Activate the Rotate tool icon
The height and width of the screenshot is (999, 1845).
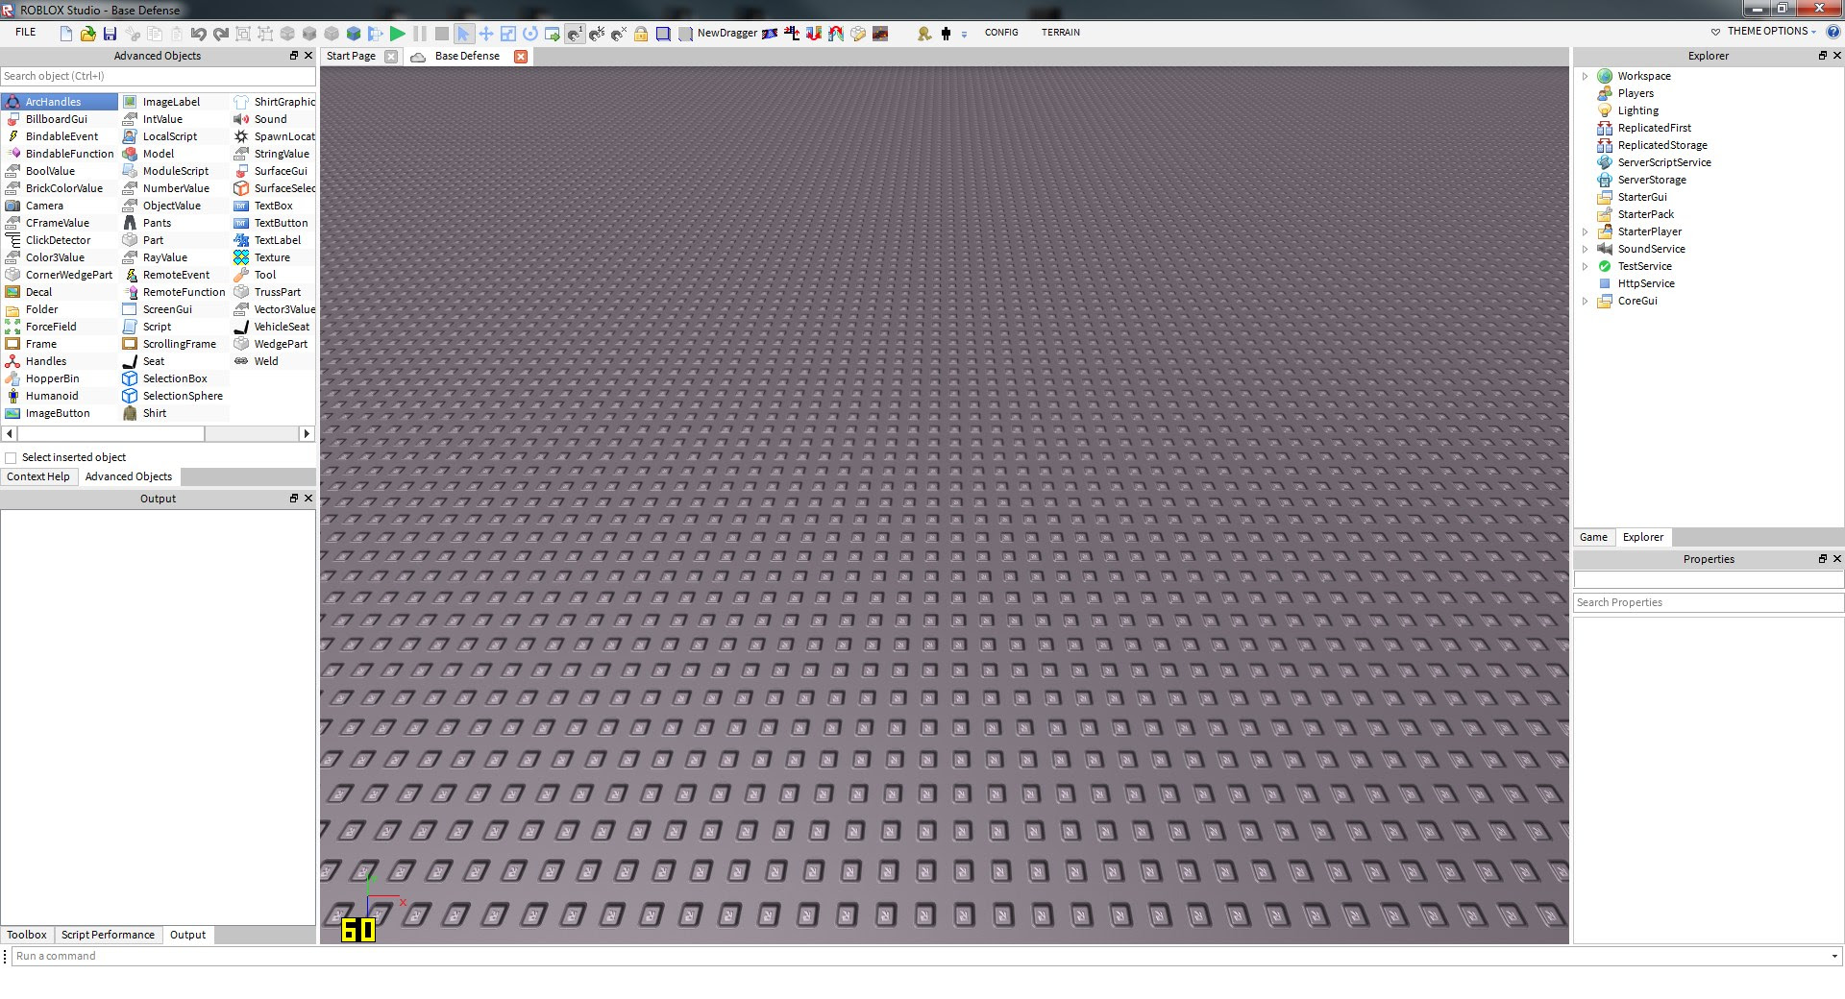coord(529,34)
